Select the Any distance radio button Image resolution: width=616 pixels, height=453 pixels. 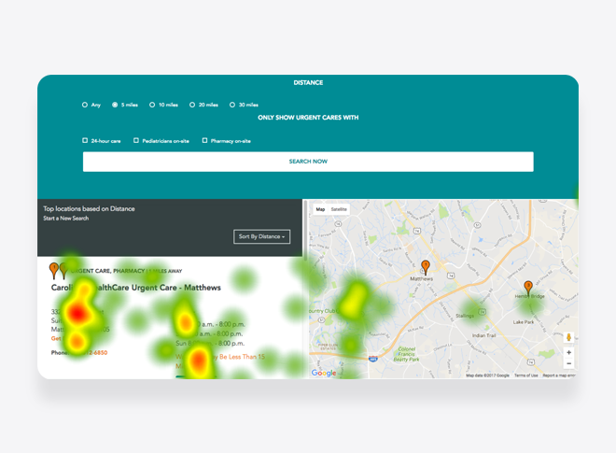[x=85, y=105]
